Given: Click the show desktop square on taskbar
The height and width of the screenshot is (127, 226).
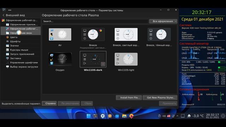Looking at the screenshot, I should (183, 116).
